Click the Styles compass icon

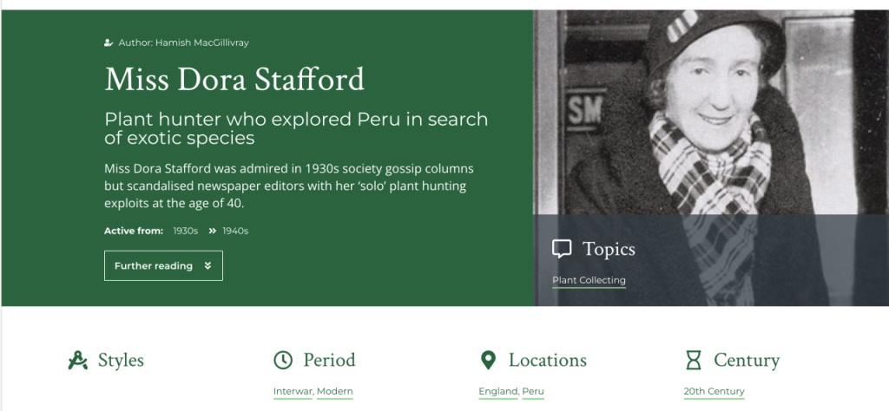pyautogui.click(x=78, y=360)
